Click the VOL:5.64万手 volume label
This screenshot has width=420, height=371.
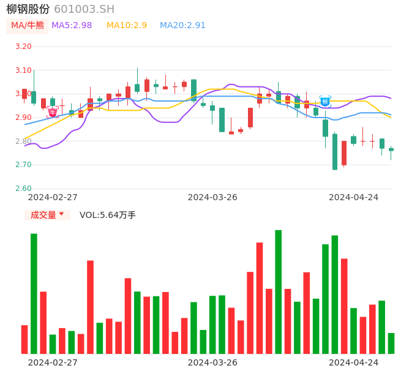[108, 215]
